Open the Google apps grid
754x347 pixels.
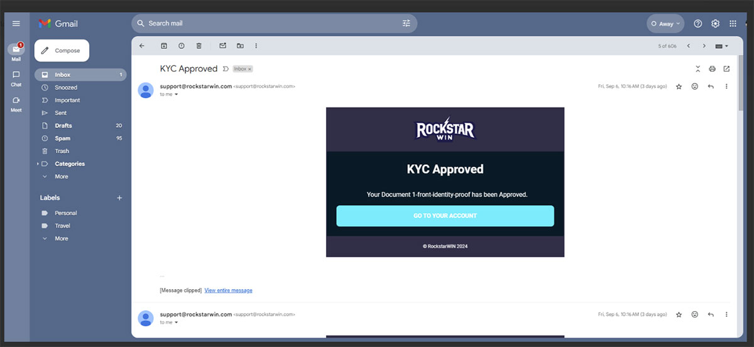pyautogui.click(x=733, y=23)
